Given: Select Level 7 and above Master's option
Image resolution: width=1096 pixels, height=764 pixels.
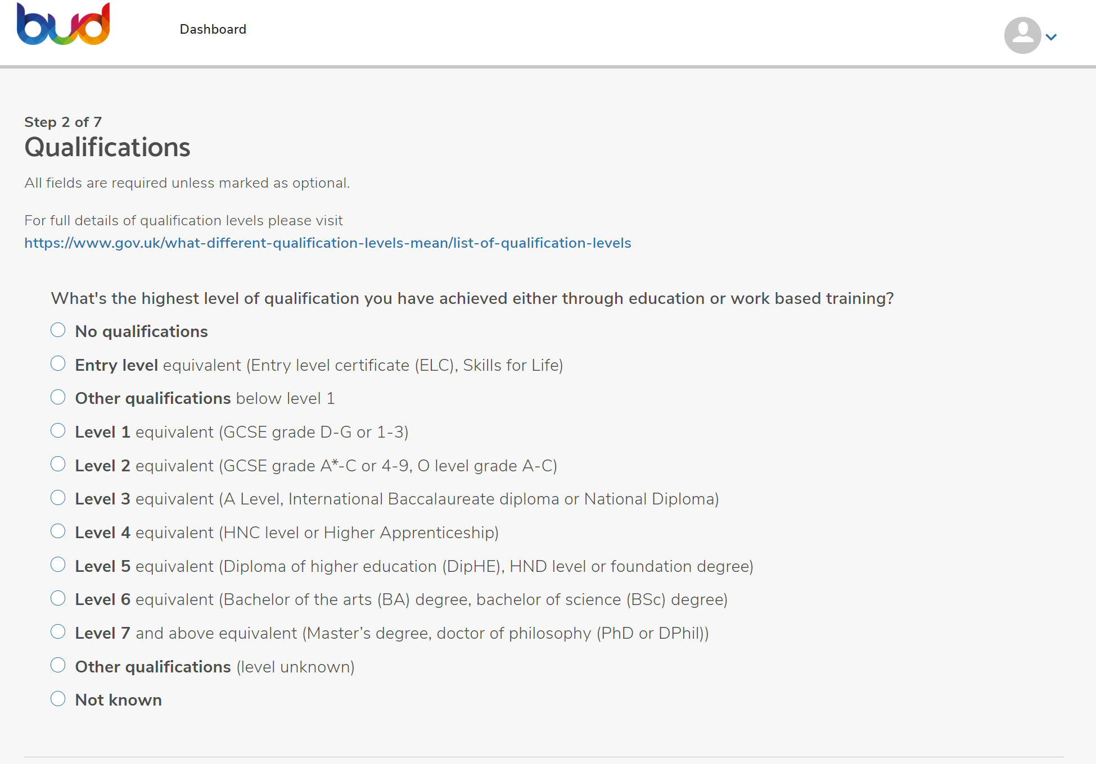Looking at the screenshot, I should [58, 632].
